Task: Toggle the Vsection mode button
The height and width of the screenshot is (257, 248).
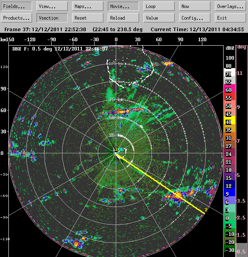Action: 52,18
